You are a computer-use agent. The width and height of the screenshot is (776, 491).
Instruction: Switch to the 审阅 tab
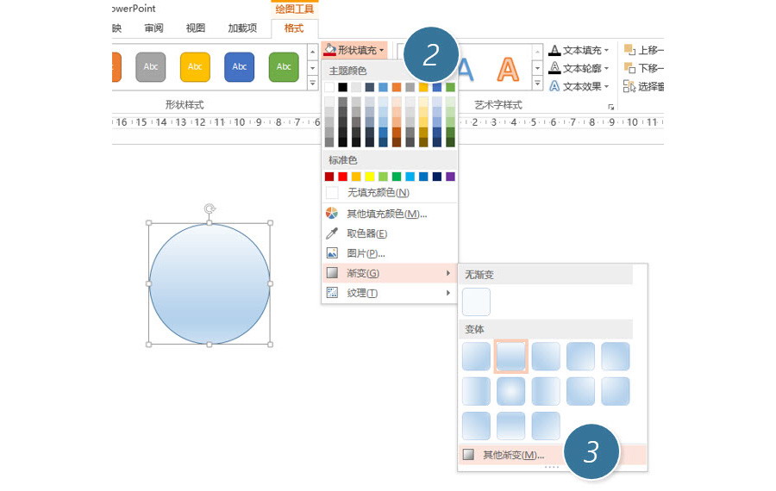point(153,28)
